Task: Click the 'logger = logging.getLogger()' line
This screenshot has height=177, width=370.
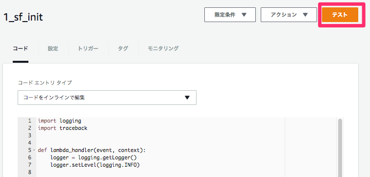Action: 94,158
